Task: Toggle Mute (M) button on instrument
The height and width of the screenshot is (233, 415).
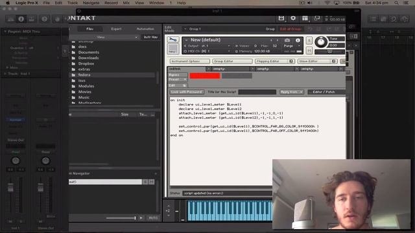Action: point(309,50)
